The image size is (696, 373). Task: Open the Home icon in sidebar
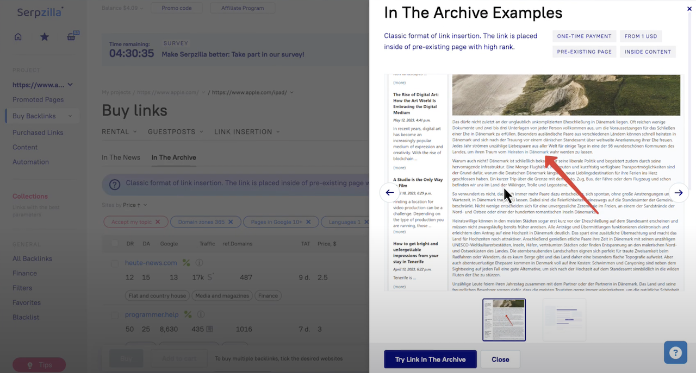click(18, 37)
